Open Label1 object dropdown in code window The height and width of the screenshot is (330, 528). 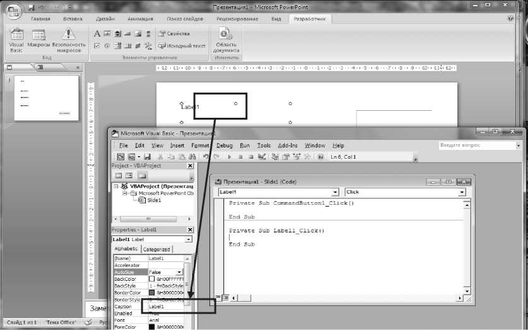pyautogui.click(x=335, y=192)
